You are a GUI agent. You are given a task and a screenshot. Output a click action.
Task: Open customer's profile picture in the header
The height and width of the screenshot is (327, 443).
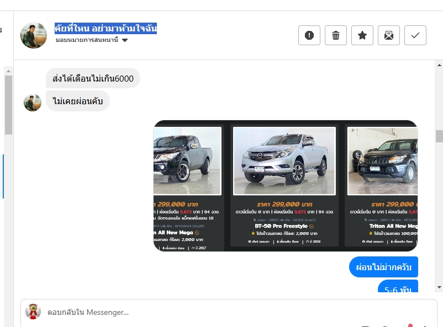pyautogui.click(x=34, y=35)
